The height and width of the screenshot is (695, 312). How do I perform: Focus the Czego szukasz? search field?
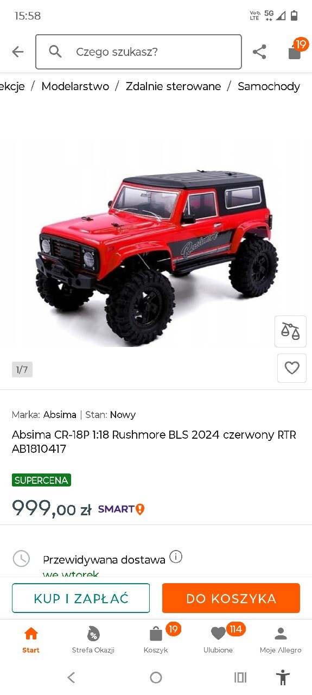point(138,52)
